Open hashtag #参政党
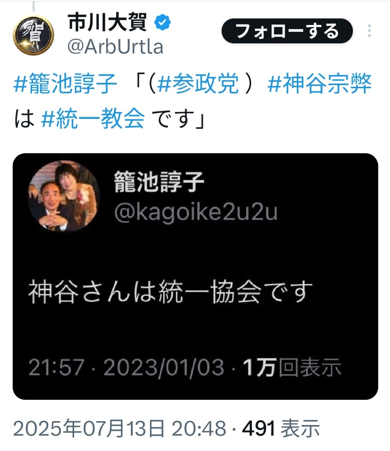The image size is (390, 451). click(198, 84)
